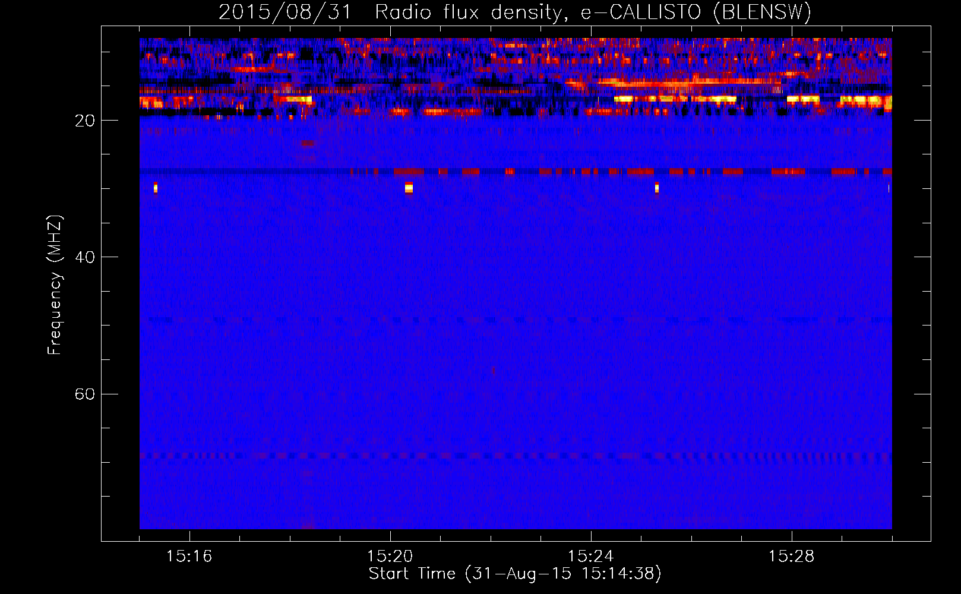961x594 pixels.
Task: Click the "Frequency (MHZ)" axis label
Action: point(55,285)
